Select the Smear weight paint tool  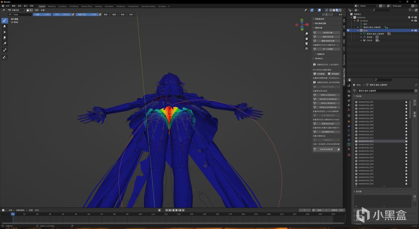coord(5,38)
